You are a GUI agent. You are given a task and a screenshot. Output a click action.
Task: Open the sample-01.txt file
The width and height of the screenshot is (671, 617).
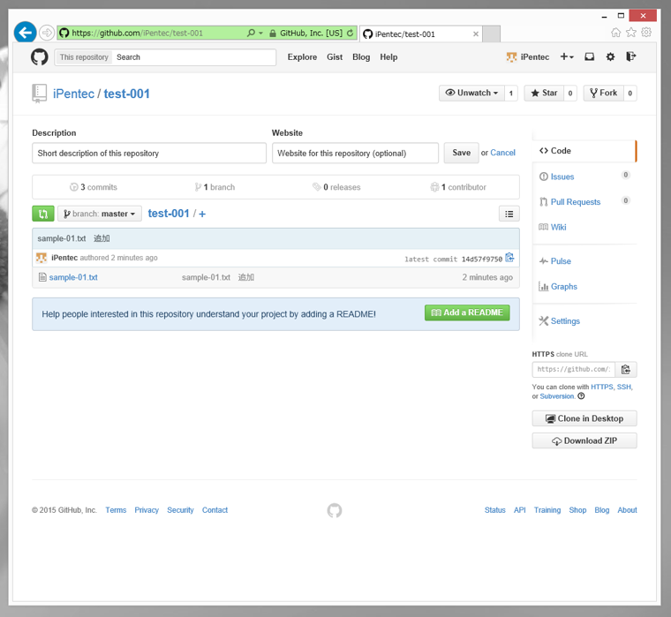73,277
